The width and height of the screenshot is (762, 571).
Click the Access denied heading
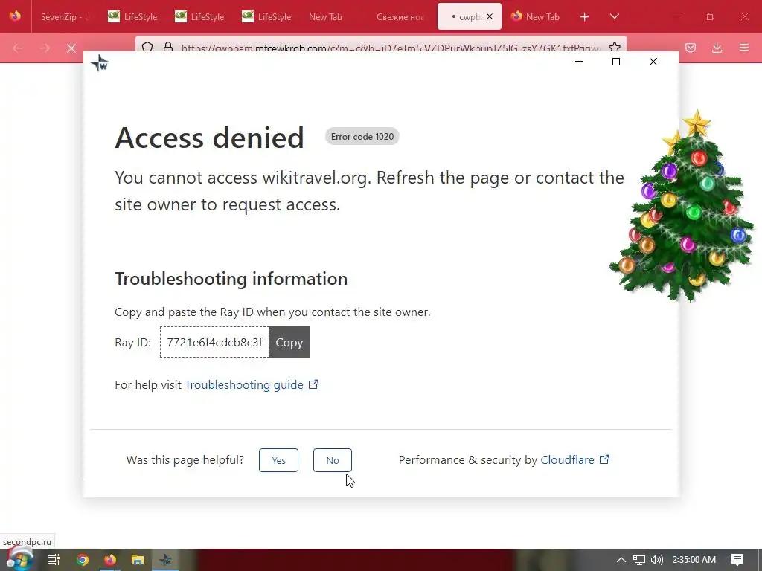click(x=209, y=138)
